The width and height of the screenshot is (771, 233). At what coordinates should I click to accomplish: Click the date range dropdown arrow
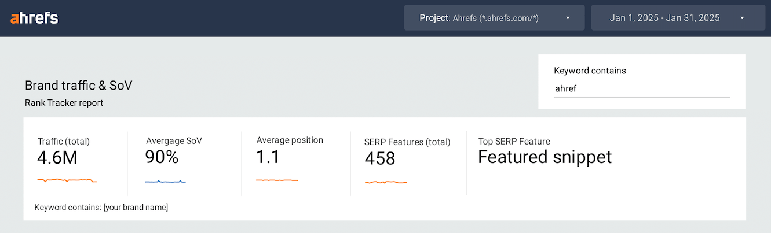(x=742, y=18)
